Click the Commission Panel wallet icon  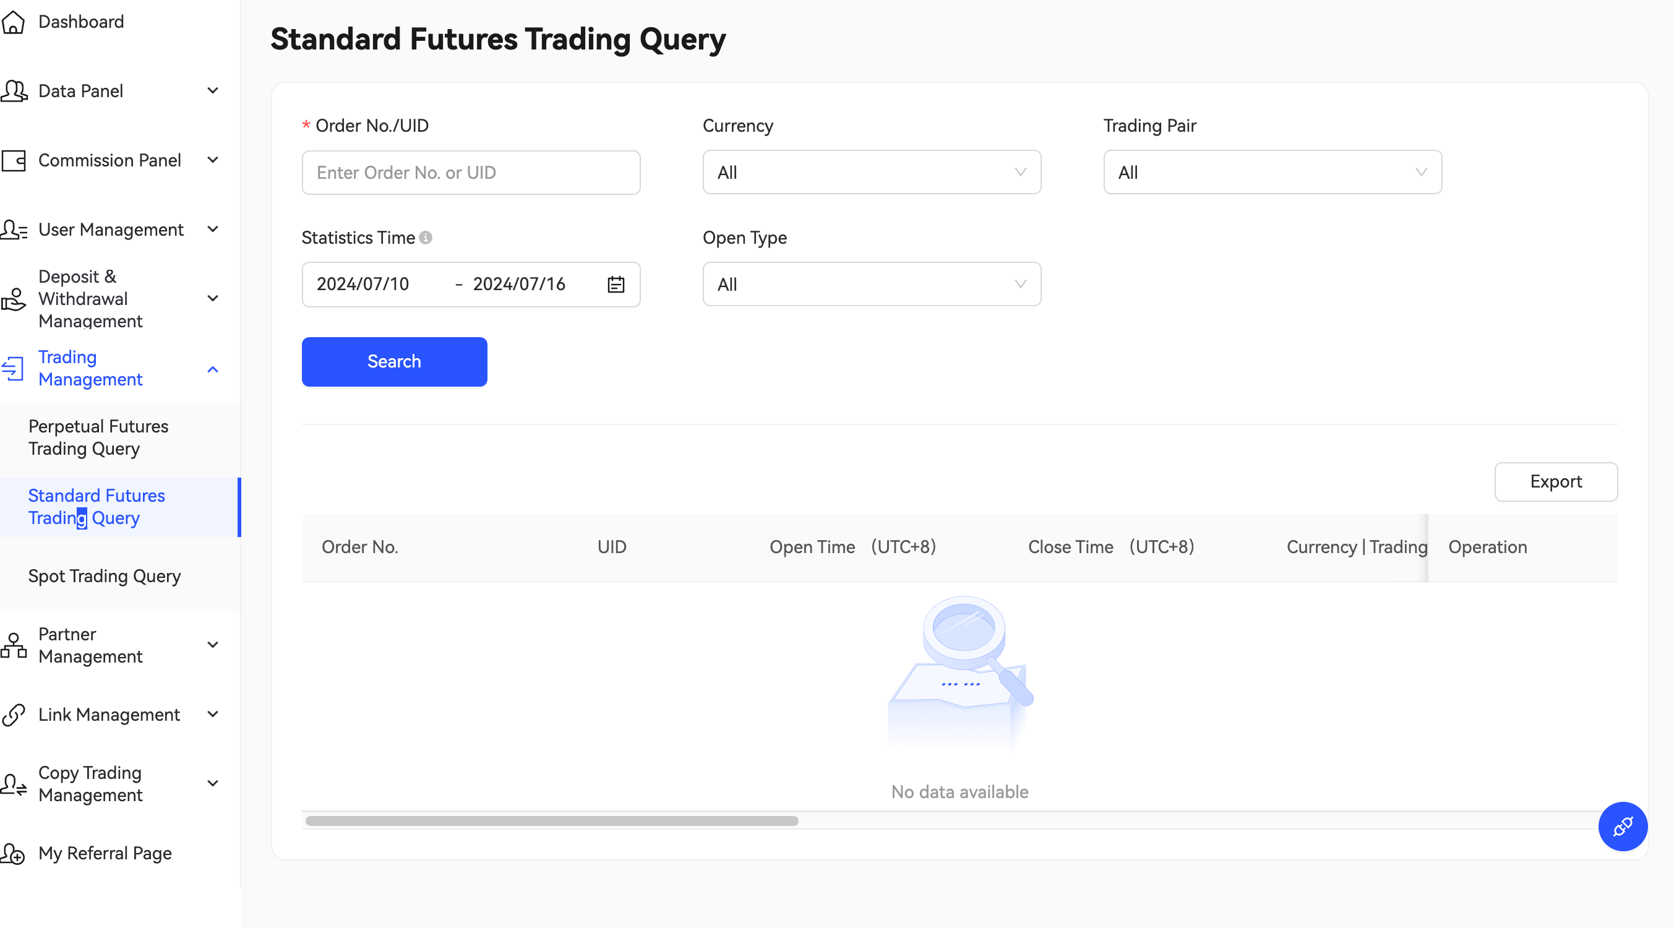coord(14,160)
